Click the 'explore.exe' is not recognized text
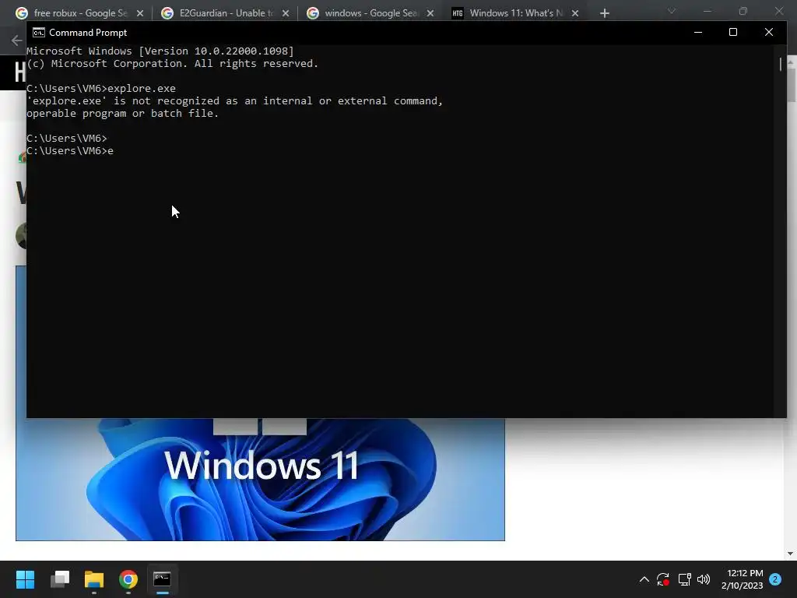The height and width of the screenshot is (598, 797). click(235, 101)
